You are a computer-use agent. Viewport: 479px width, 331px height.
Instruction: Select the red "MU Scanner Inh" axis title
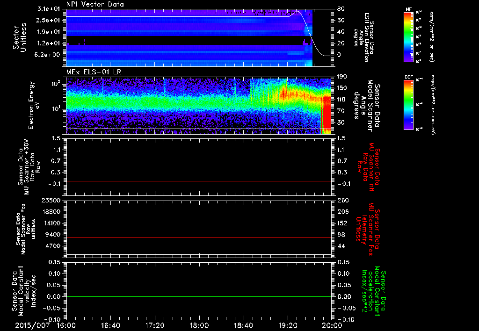point(369,167)
